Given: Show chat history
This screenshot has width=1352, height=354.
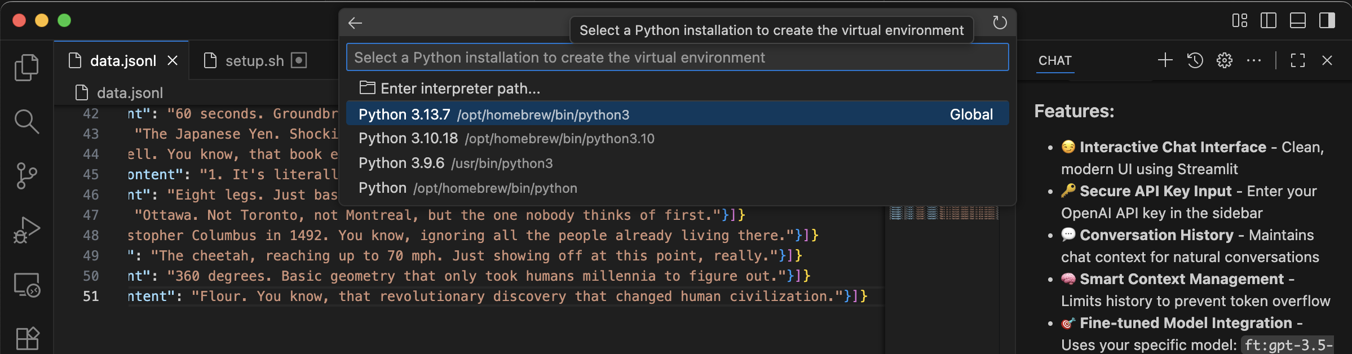Looking at the screenshot, I should click(x=1195, y=60).
